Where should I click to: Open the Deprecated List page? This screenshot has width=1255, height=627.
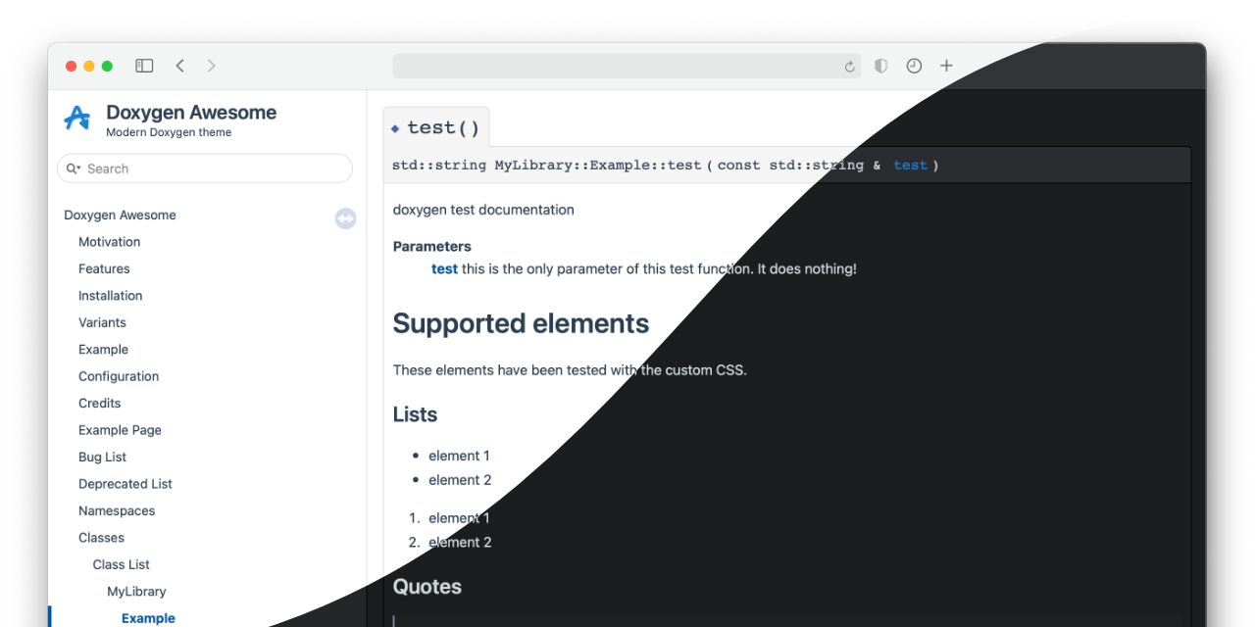pyautogui.click(x=125, y=483)
